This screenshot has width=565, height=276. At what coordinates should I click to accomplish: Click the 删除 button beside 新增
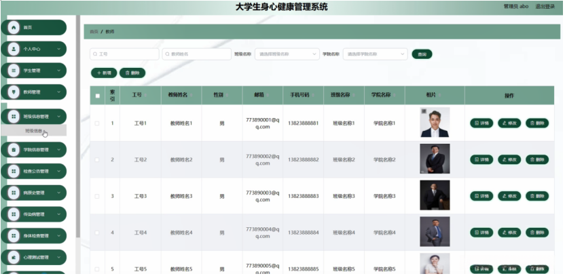point(132,73)
